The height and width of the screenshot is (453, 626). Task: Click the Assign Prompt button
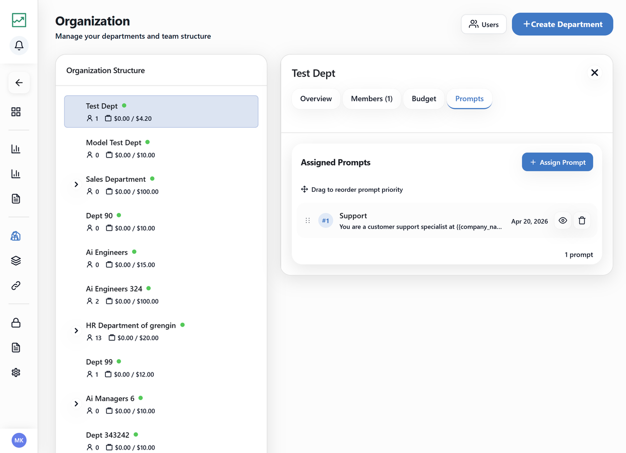tap(557, 162)
